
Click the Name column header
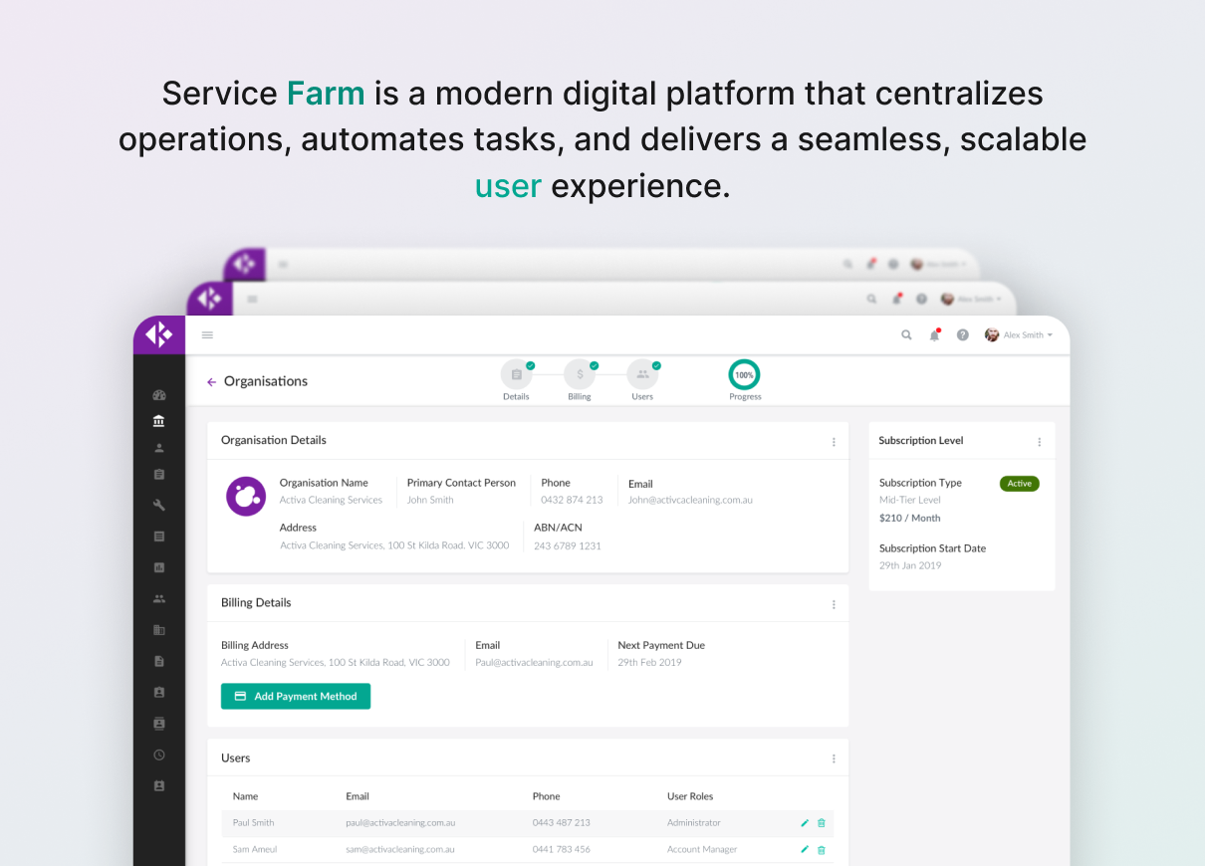click(245, 796)
